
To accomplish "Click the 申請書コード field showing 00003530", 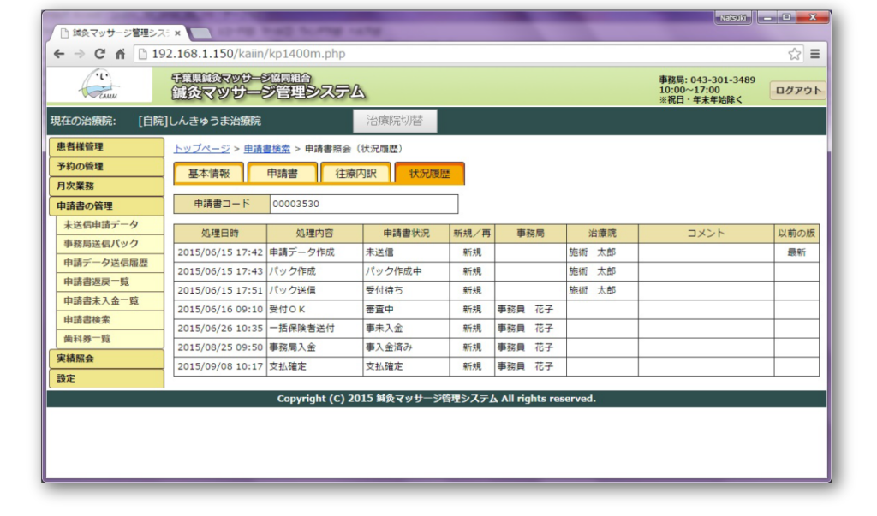I will pos(363,204).
